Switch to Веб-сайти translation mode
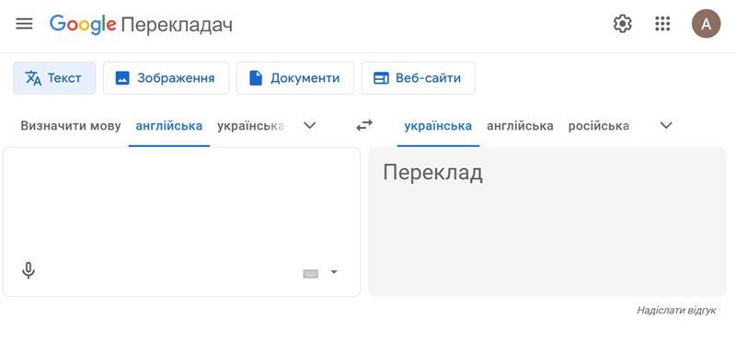 419,78
